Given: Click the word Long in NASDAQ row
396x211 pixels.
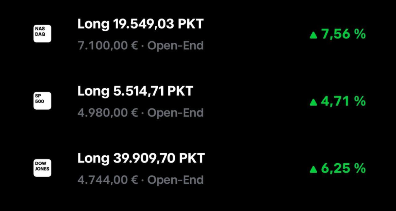Looking at the screenshot, I should point(94,24).
